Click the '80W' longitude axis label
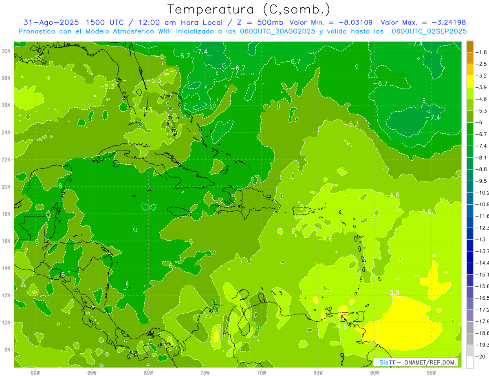The width and height of the screenshot is (489, 378). 148,373
